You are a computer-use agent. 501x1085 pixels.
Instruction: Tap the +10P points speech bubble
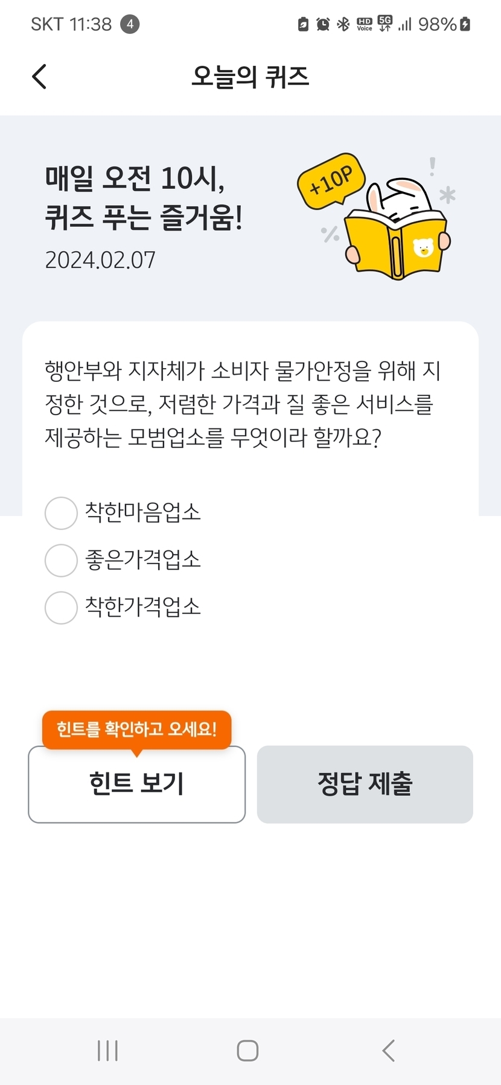point(330,180)
